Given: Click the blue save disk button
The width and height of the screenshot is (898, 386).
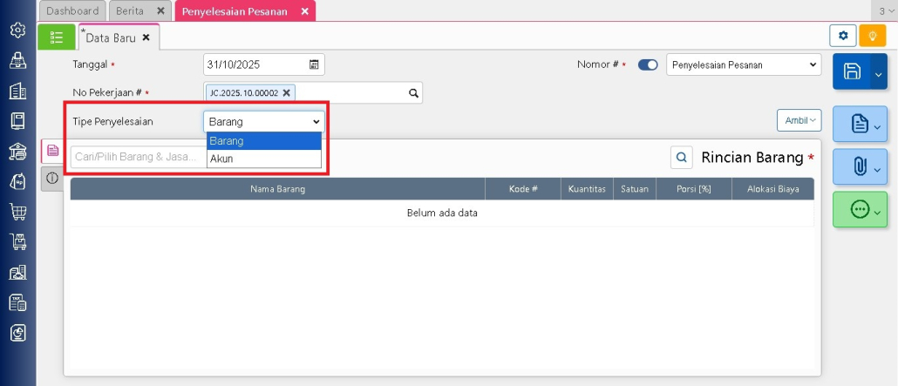Looking at the screenshot, I should pos(852,72).
